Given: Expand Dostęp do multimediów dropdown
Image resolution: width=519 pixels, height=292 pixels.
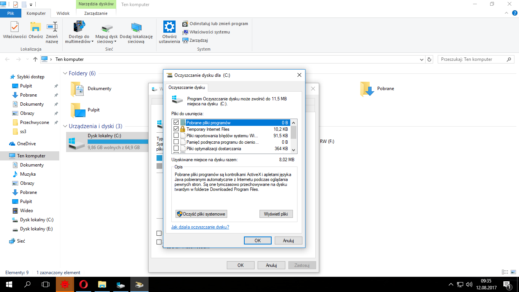Looking at the screenshot, I should pyautogui.click(x=92, y=42).
